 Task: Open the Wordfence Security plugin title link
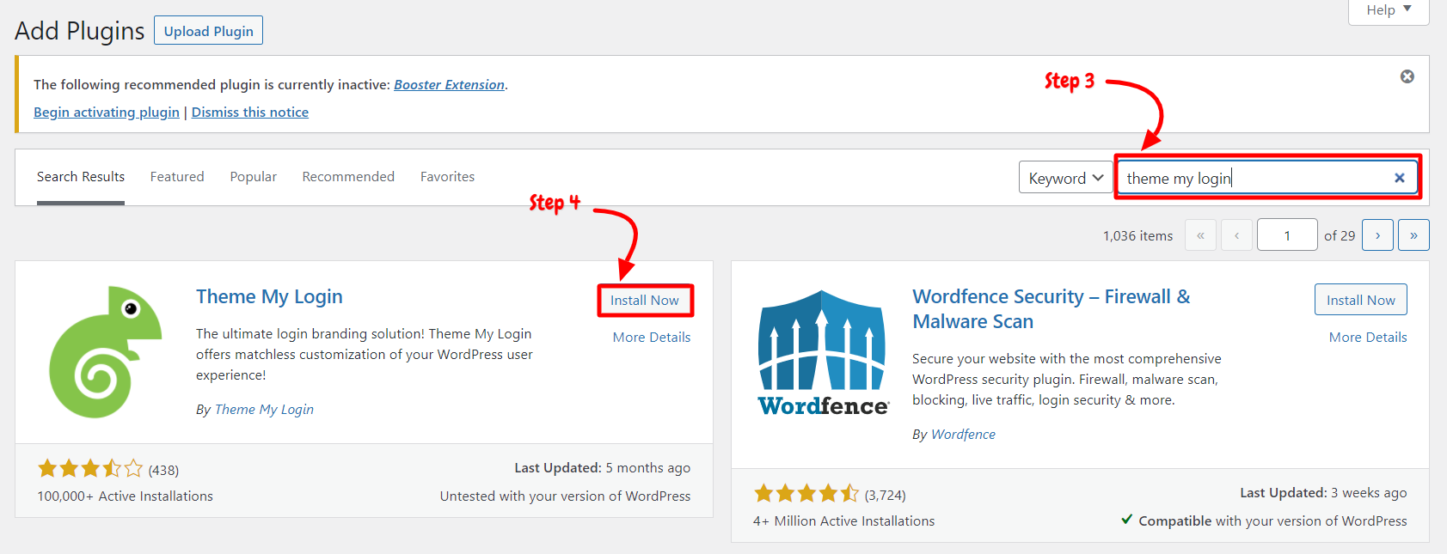pos(1052,309)
